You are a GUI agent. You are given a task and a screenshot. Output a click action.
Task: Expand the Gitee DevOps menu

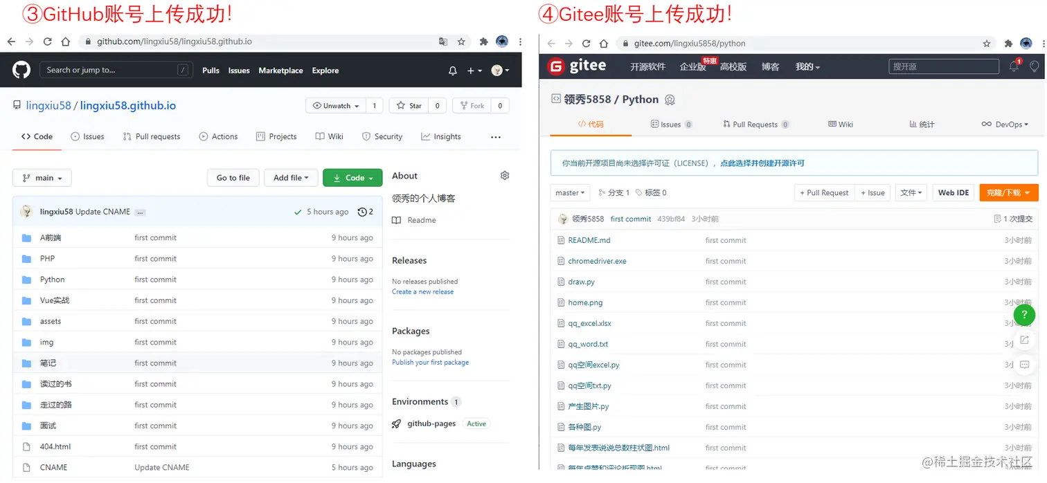1005,125
